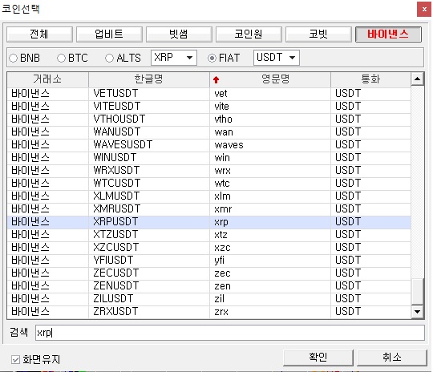The height and width of the screenshot is (372, 433).
Task: Click the 'xlm' English name cell
Action: (270, 196)
